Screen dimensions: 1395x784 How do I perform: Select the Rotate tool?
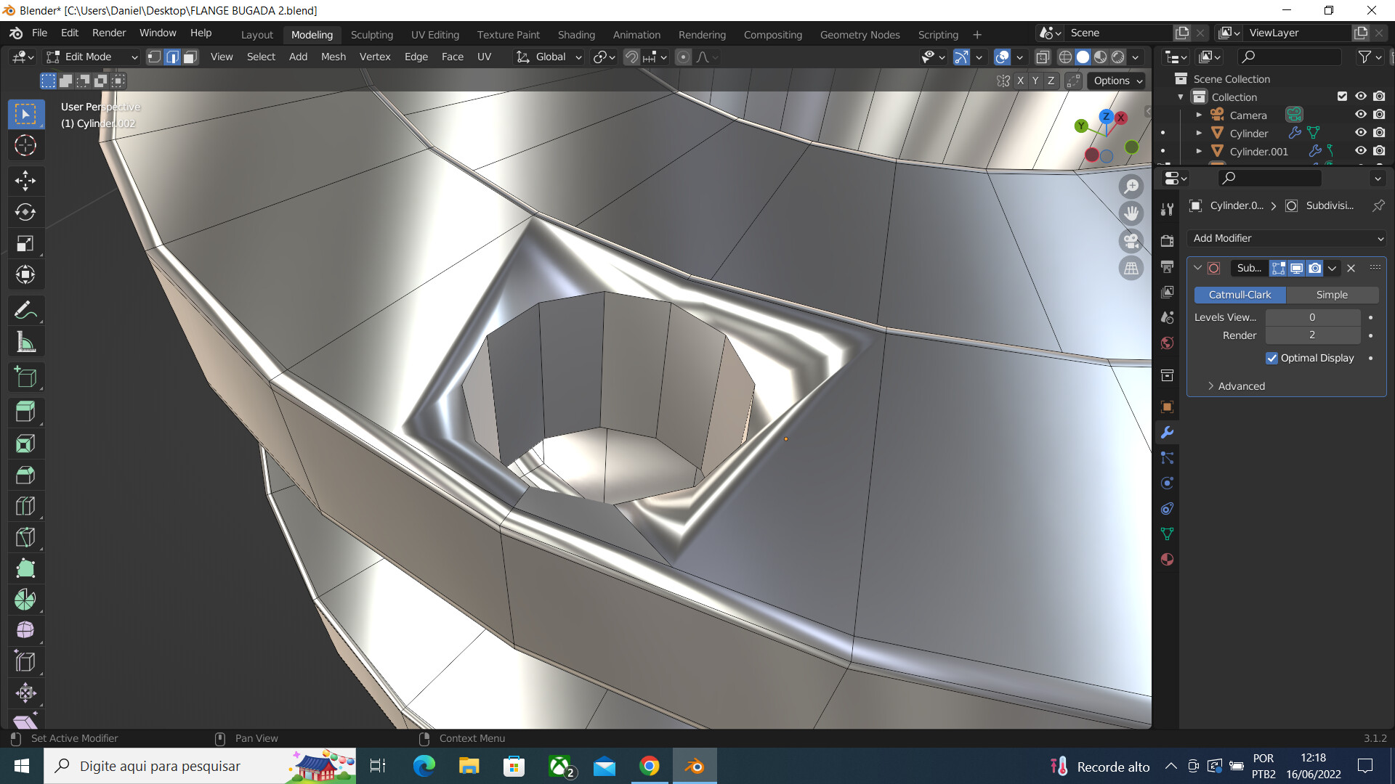point(25,212)
